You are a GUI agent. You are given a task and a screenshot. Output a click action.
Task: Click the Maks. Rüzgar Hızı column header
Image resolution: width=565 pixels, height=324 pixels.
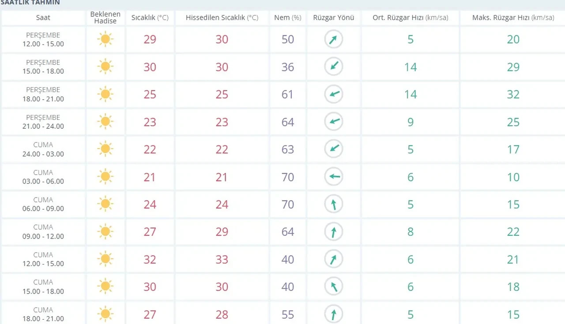(512, 18)
